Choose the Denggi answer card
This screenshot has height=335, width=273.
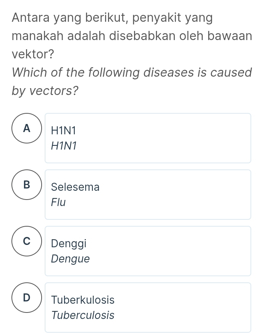tap(148, 251)
